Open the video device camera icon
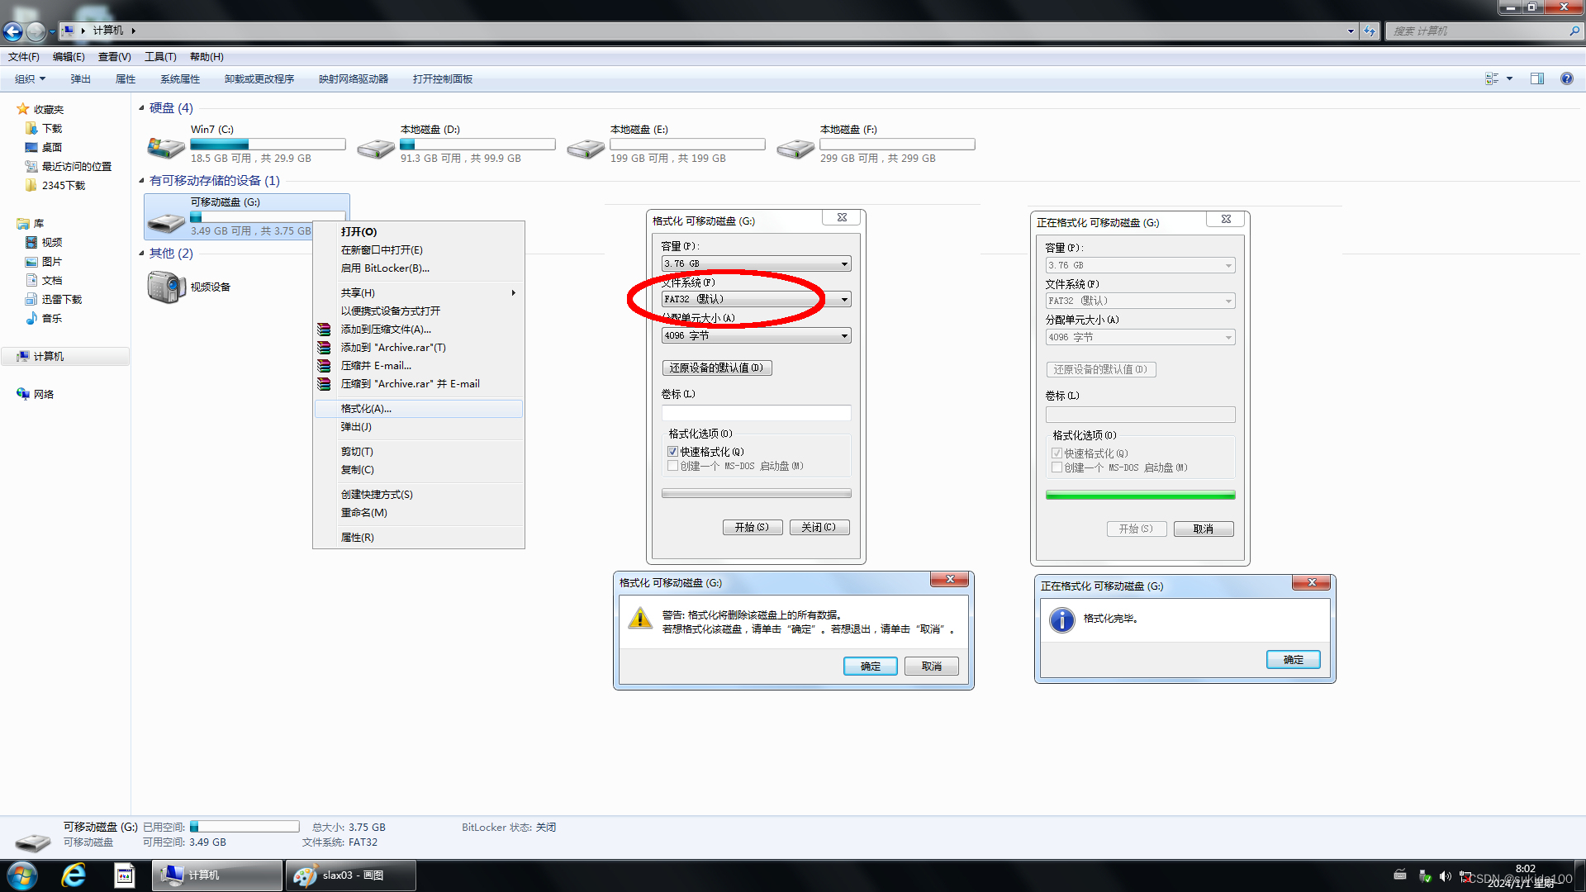 pyautogui.click(x=166, y=287)
